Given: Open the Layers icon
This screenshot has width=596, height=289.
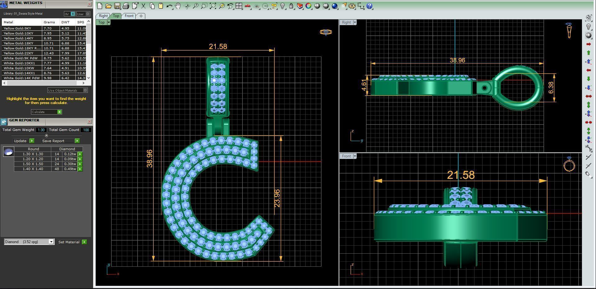Looking at the screenshot, I should point(300,6).
